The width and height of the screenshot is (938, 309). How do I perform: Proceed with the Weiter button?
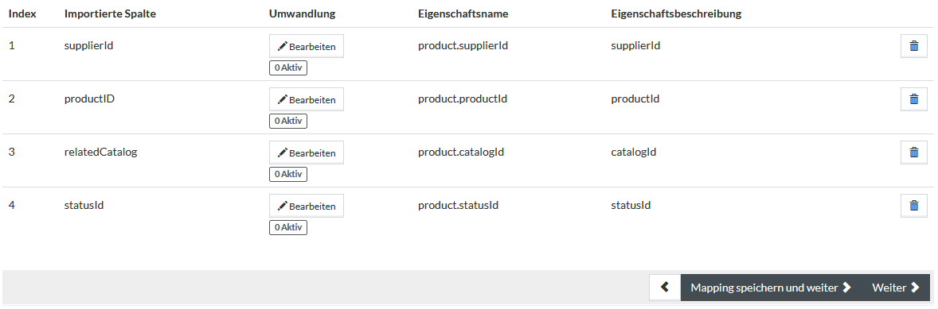896,288
